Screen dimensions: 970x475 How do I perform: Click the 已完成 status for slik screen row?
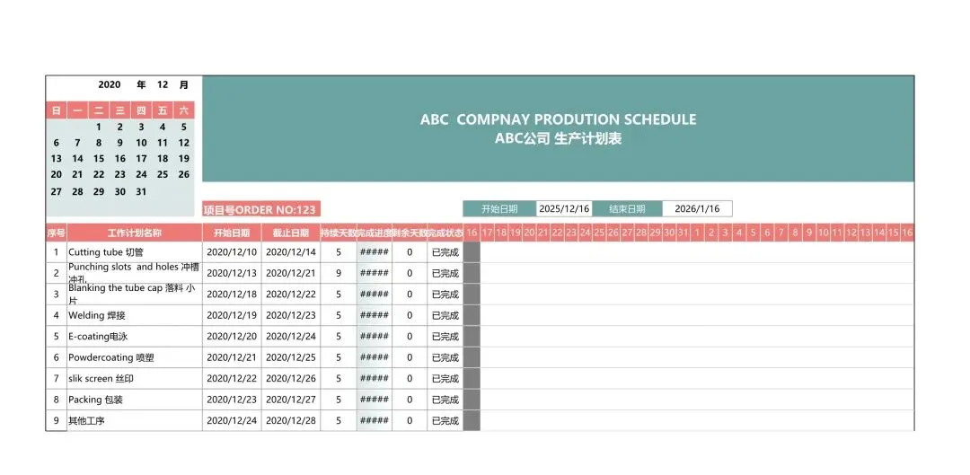coord(445,379)
